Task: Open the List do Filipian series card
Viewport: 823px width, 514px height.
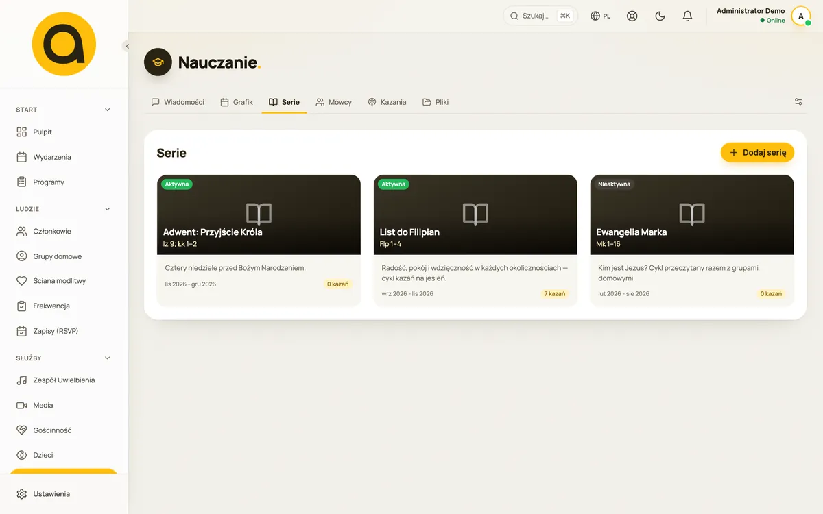Action: pyautogui.click(x=475, y=241)
